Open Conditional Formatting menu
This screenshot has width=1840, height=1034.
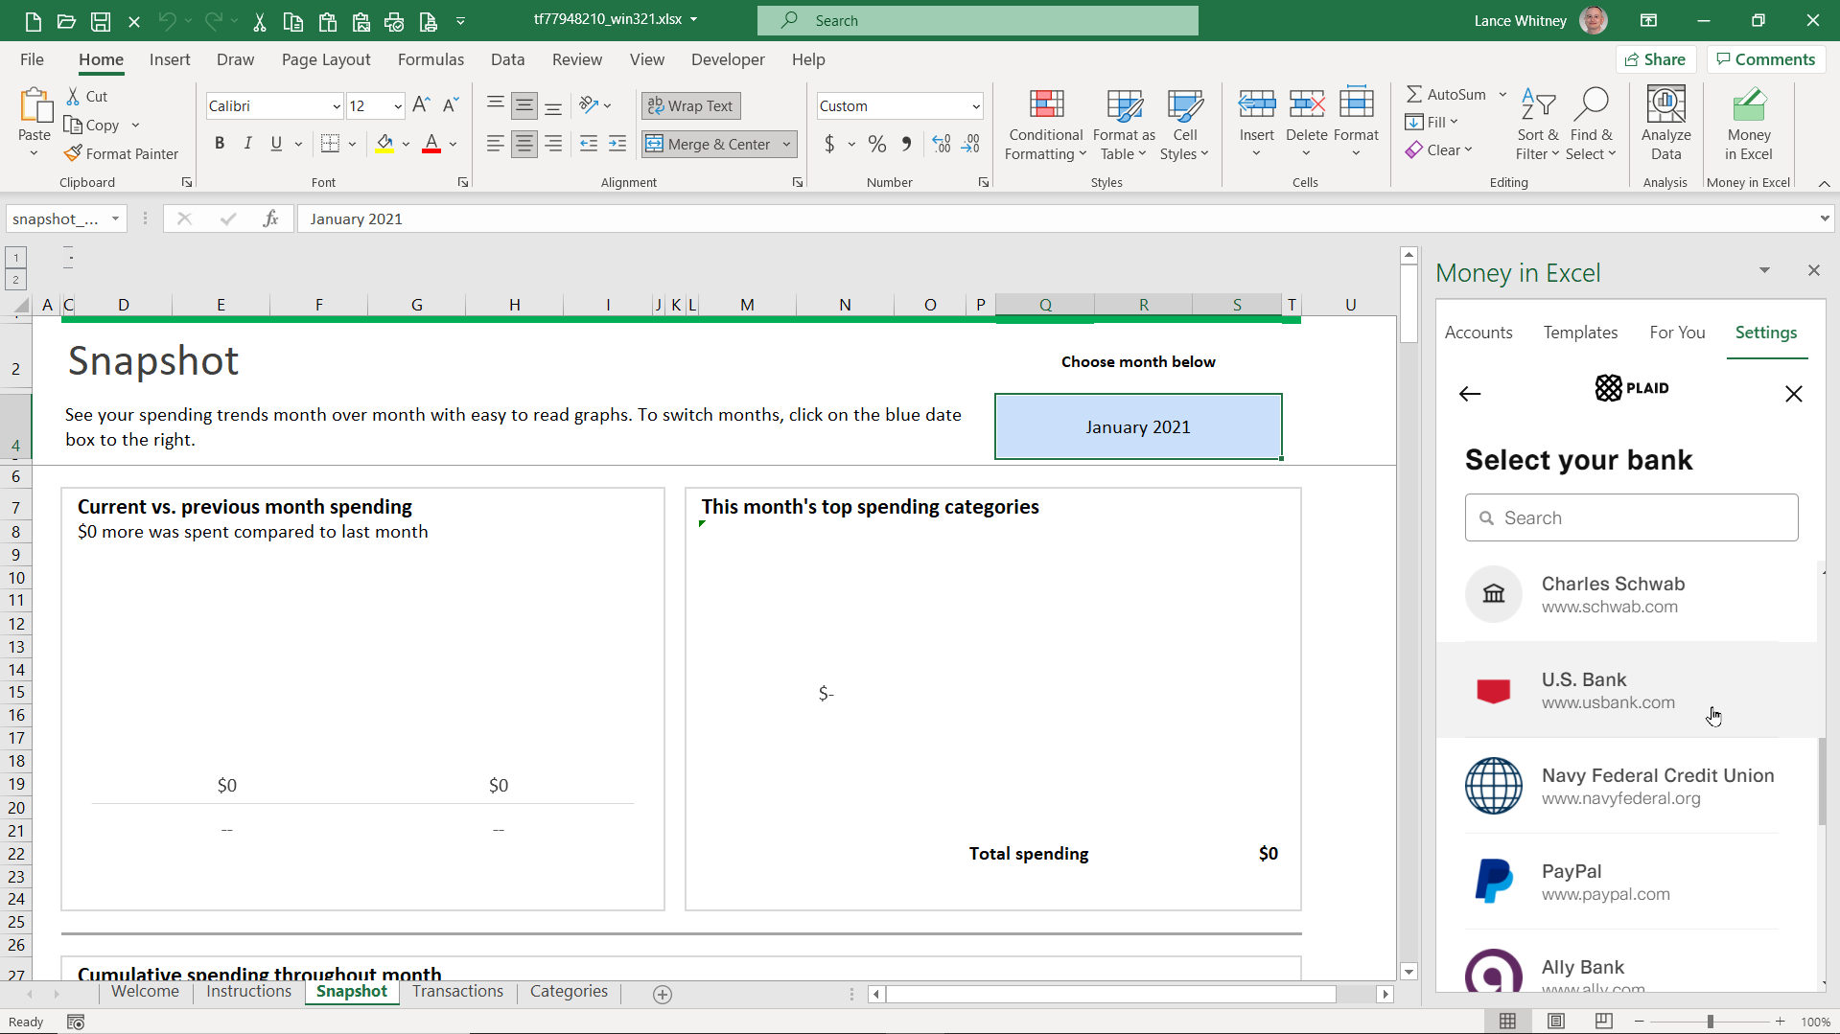[x=1046, y=126]
